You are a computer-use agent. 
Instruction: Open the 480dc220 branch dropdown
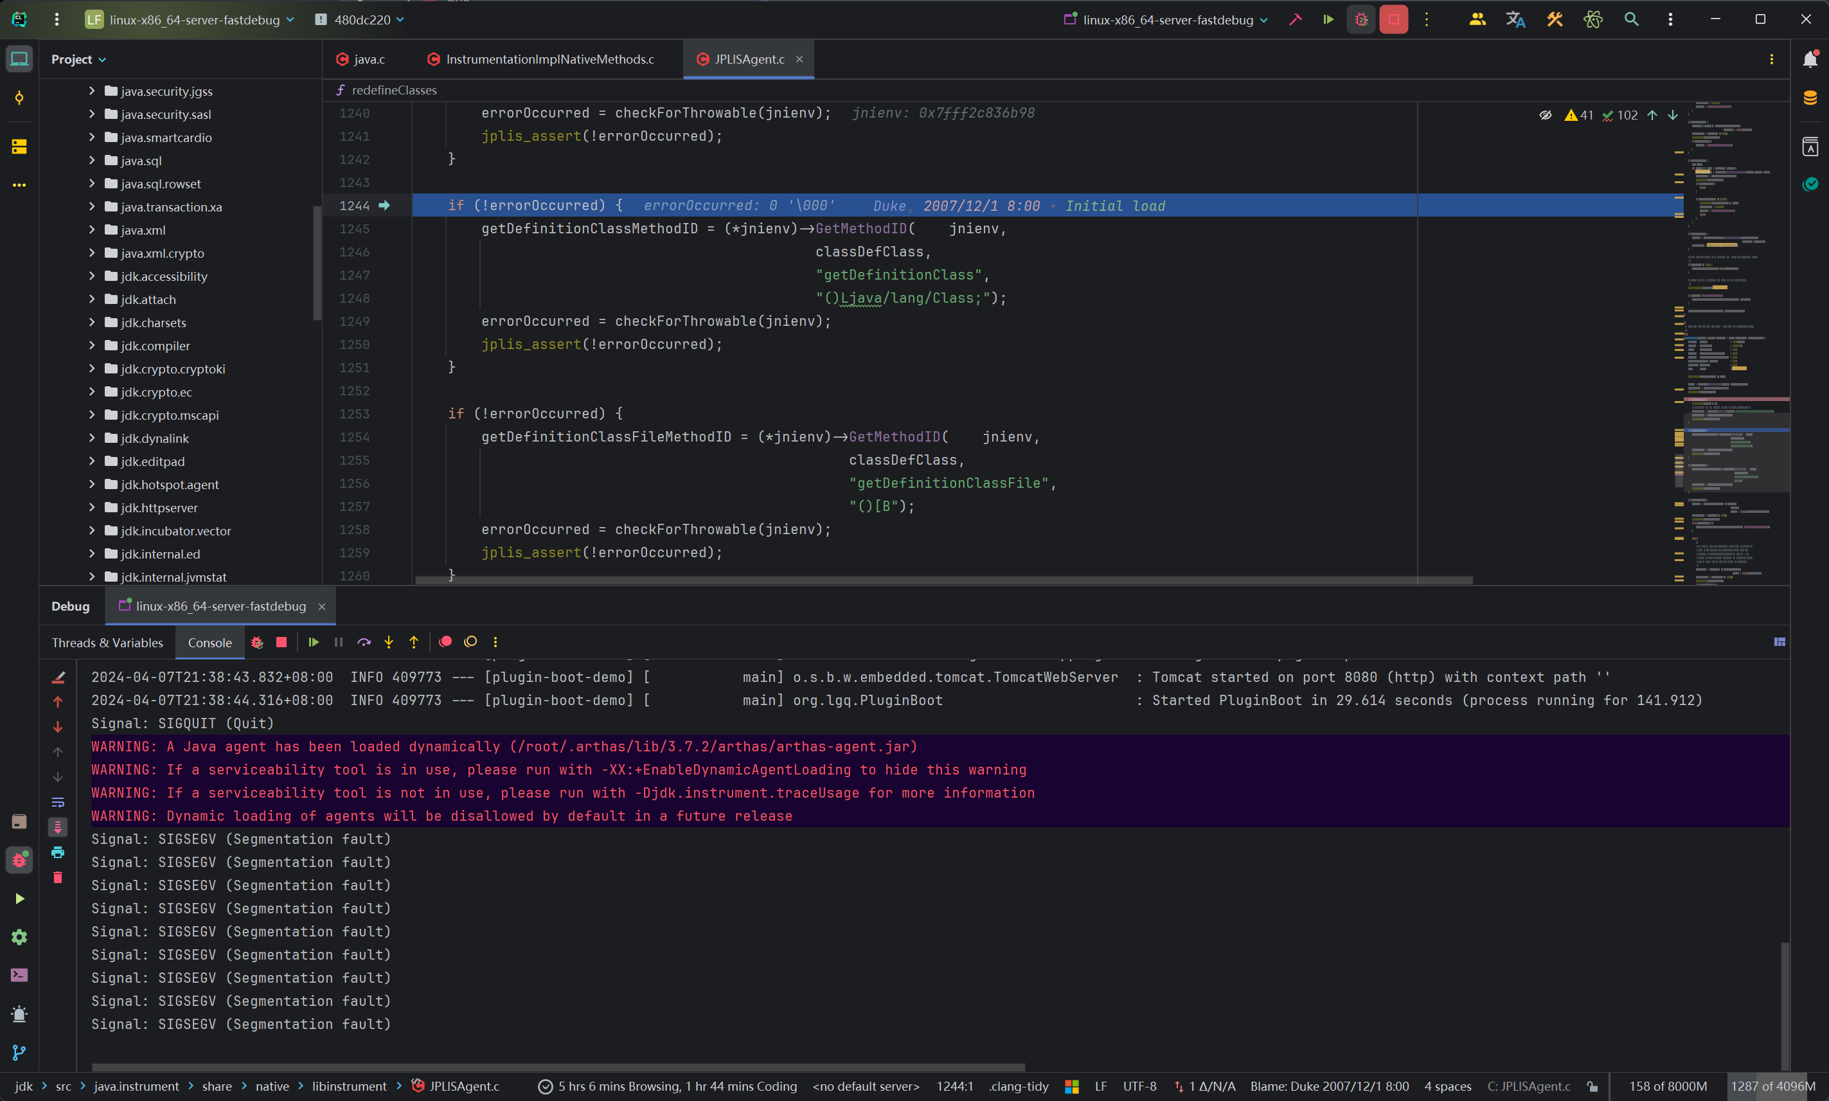tap(361, 20)
